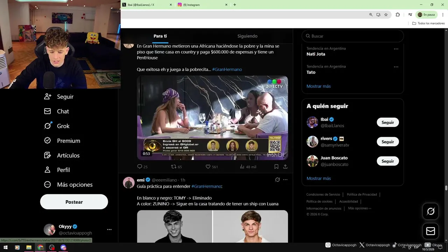This screenshot has width=448, height=252.
Task: Repost the post with 65 reposts
Action: coord(176,167)
